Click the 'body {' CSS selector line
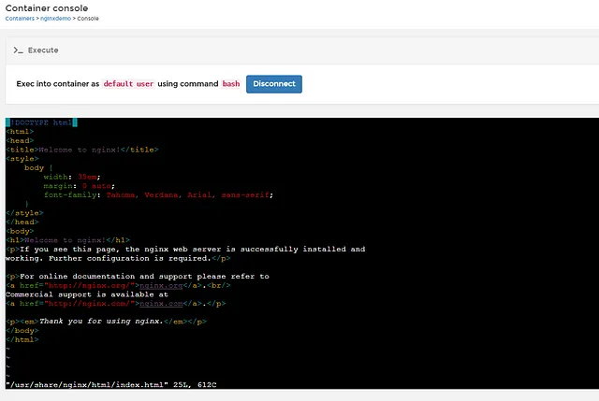Image resolution: width=599 pixels, height=401 pixels. [x=38, y=168]
